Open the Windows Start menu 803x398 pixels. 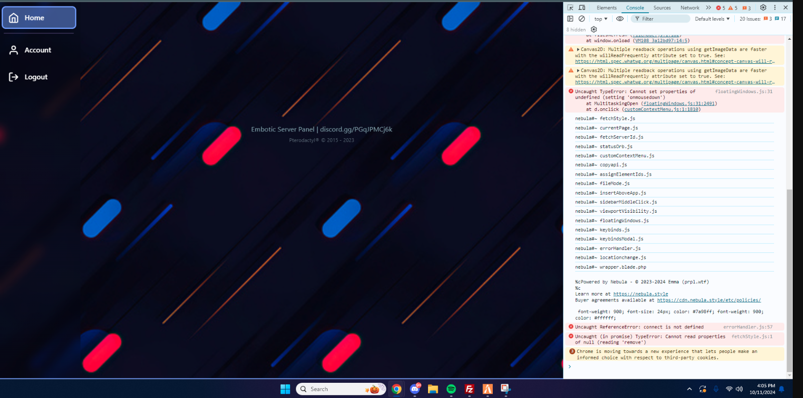pyautogui.click(x=285, y=389)
